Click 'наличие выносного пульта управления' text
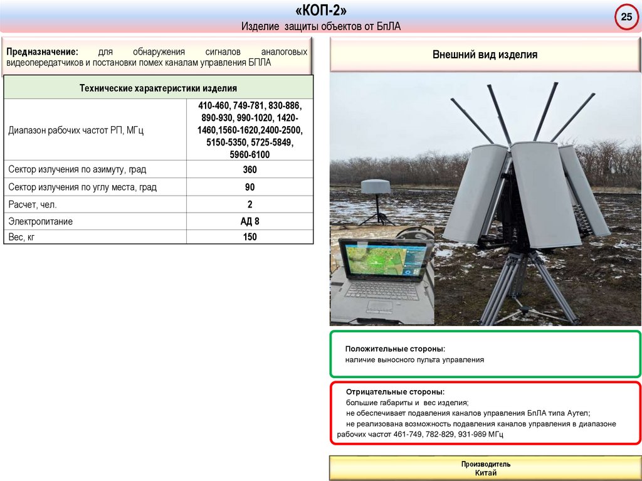Screen dimensions: 642x481 click(414, 360)
